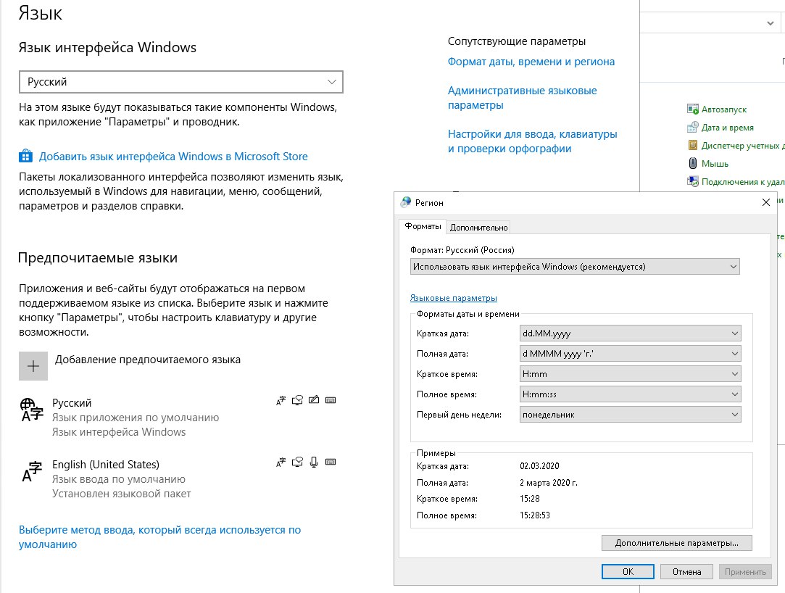Click the Язык интерфейса Windows heading

click(107, 47)
